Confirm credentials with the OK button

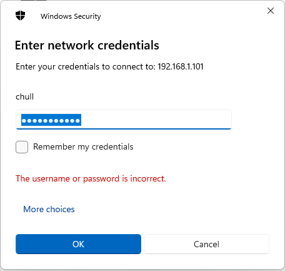point(78,244)
